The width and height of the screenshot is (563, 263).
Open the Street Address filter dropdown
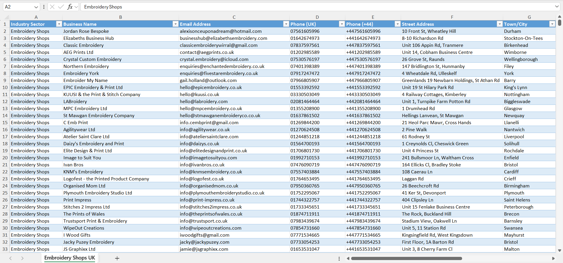pos(500,24)
